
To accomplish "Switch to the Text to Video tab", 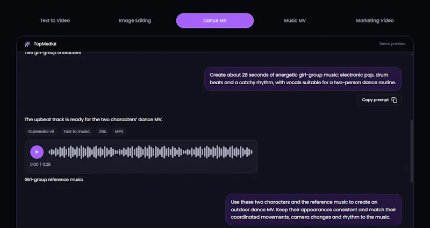I will [x=55, y=20].
